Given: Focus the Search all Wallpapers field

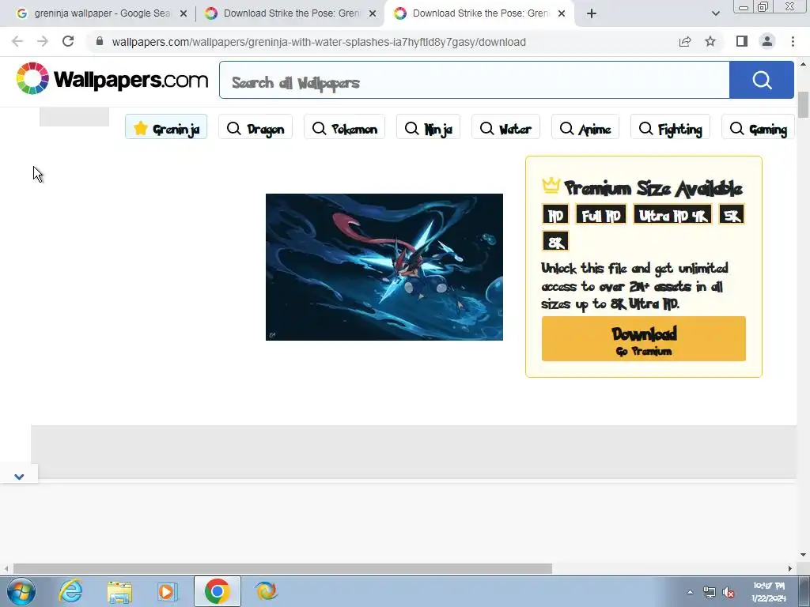Looking at the screenshot, I should [475, 80].
